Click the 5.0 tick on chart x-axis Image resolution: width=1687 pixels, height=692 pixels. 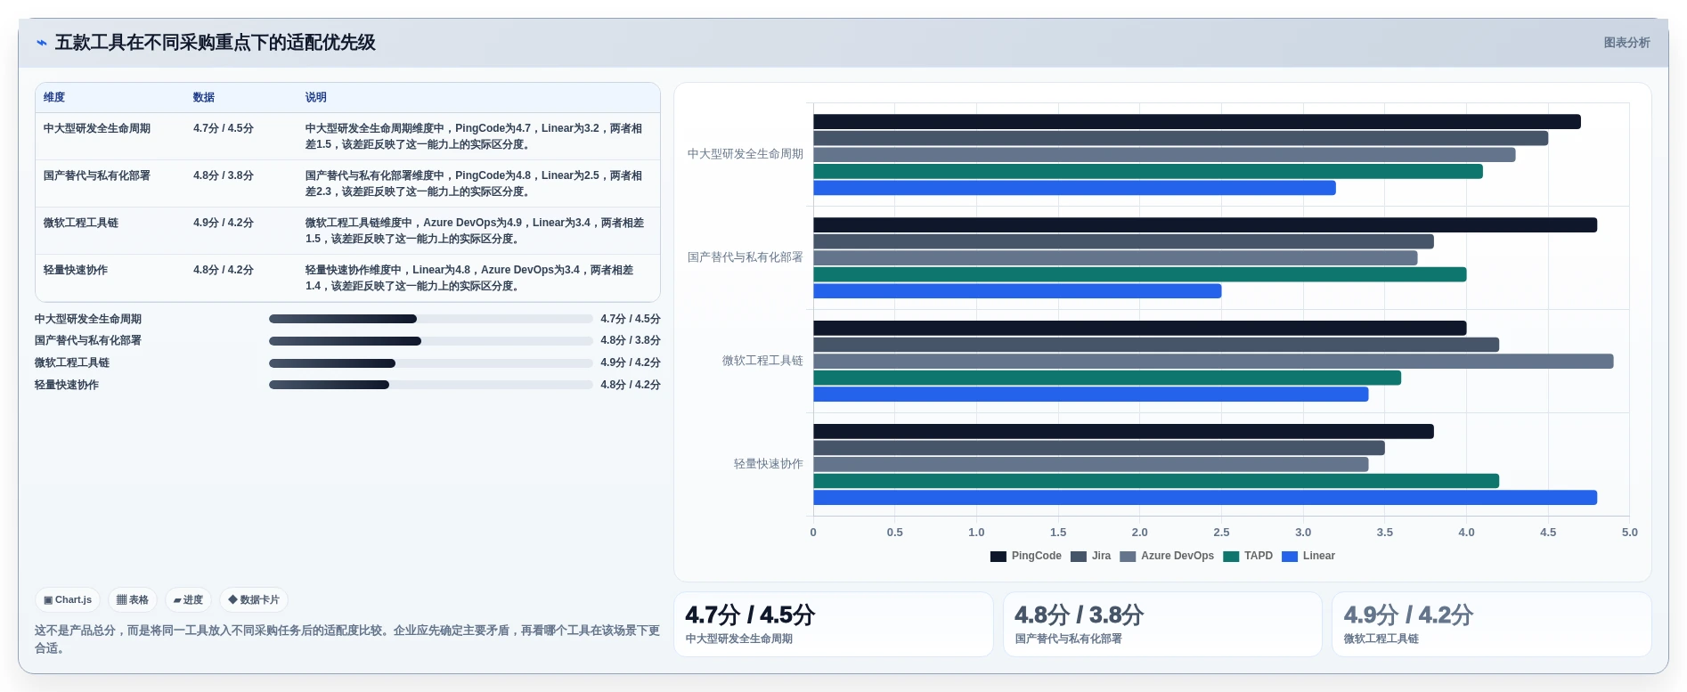[x=1630, y=533]
